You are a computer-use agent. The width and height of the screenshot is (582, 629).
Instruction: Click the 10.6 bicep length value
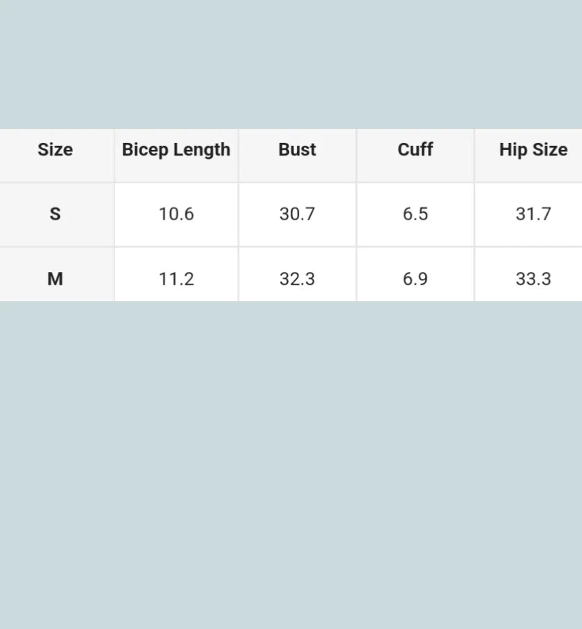pyautogui.click(x=176, y=214)
